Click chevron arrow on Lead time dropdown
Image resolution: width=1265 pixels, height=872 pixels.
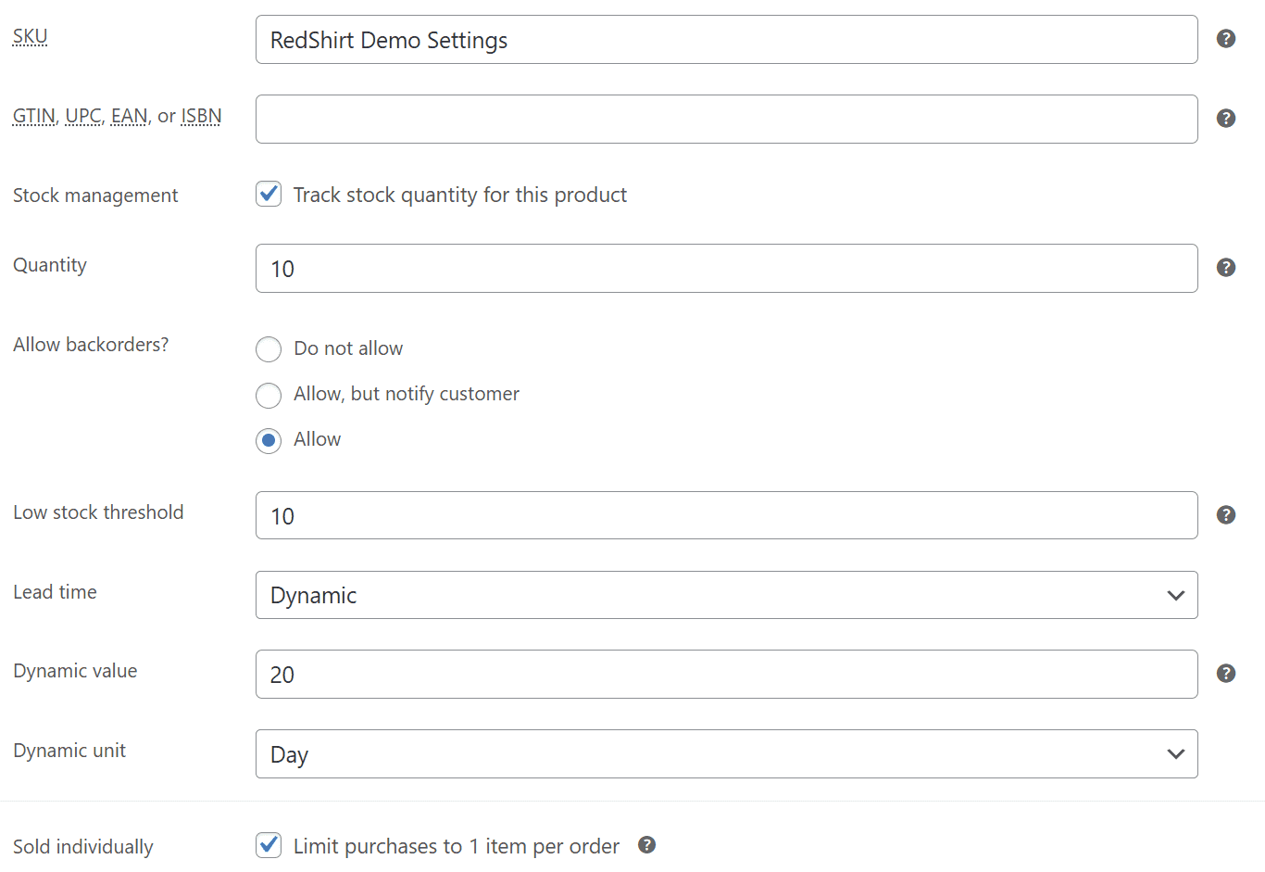[x=1176, y=596]
